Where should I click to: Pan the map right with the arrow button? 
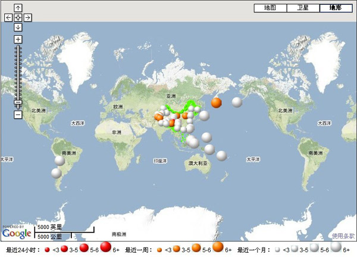click(x=28, y=17)
